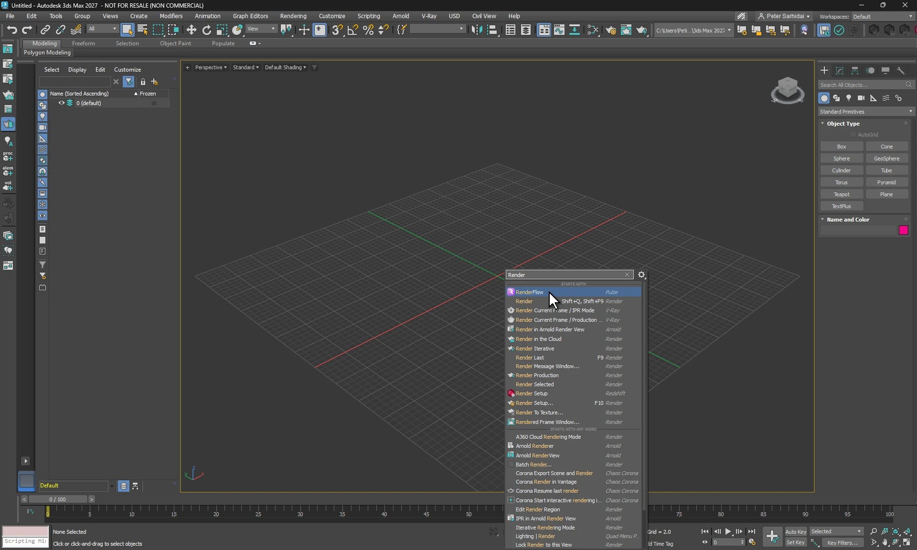Clear the Render search field
Screen dimensions: 917x550
(627, 275)
